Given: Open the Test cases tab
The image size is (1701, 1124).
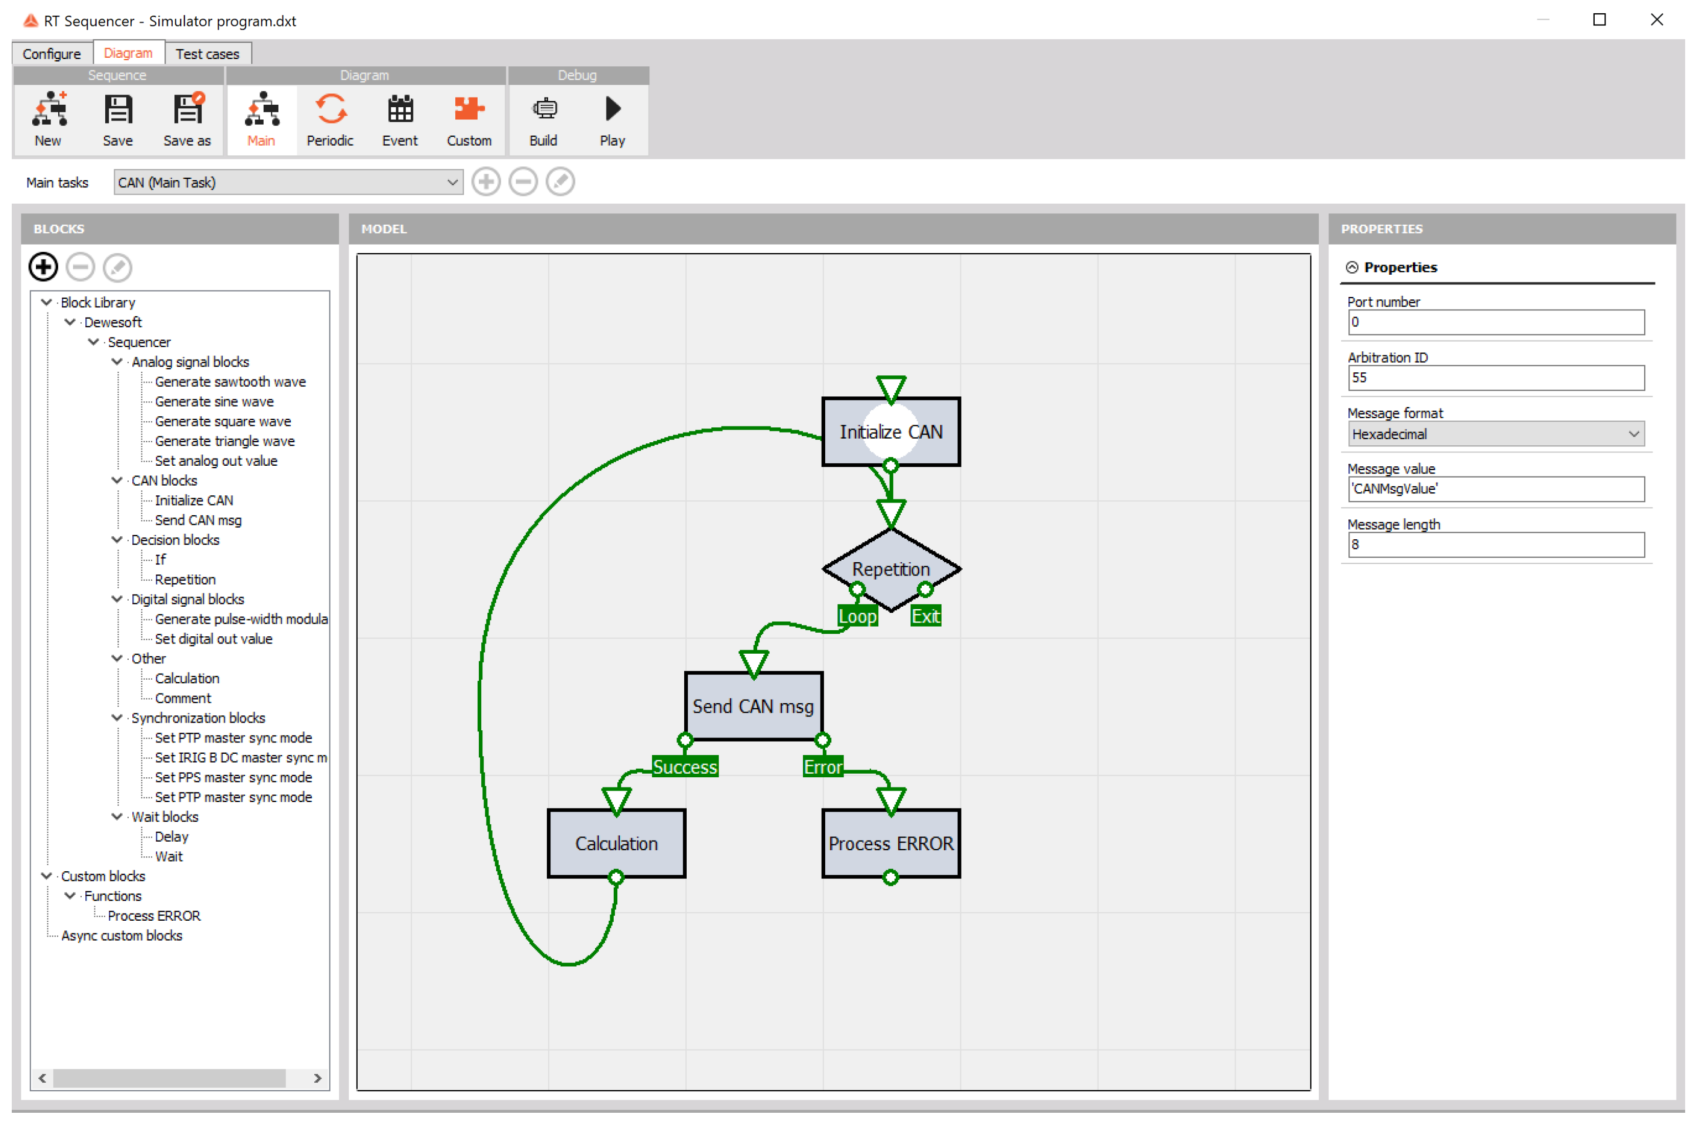Looking at the screenshot, I should click(x=207, y=54).
